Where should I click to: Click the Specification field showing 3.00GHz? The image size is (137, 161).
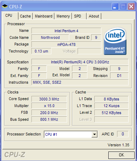[80, 62]
